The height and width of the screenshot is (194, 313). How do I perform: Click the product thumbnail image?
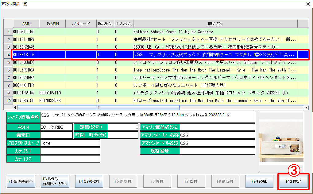point(281,142)
